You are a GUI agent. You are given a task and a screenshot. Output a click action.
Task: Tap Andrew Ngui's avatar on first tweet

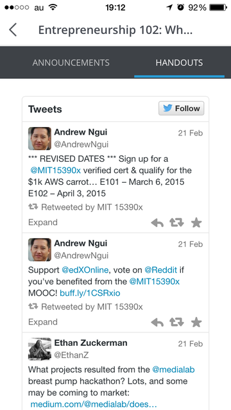40,139
